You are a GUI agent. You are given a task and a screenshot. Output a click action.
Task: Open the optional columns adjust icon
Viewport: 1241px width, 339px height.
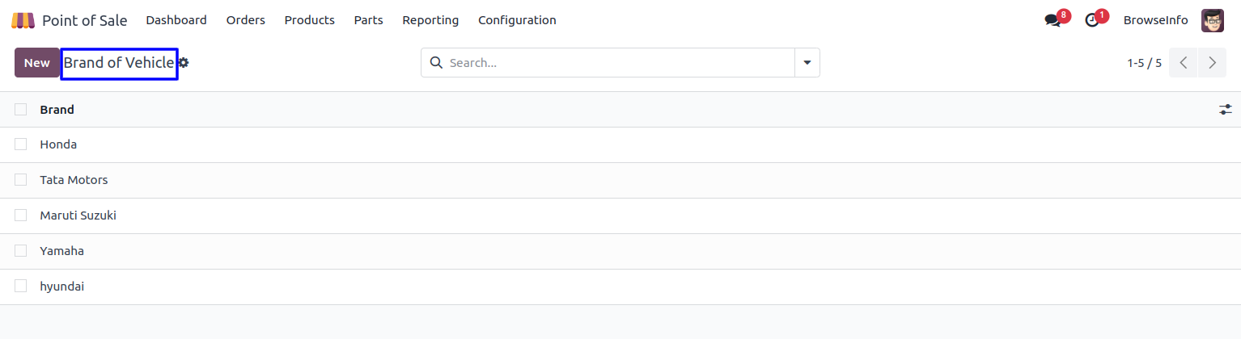click(1226, 110)
